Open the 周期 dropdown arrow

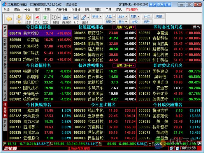59,17
